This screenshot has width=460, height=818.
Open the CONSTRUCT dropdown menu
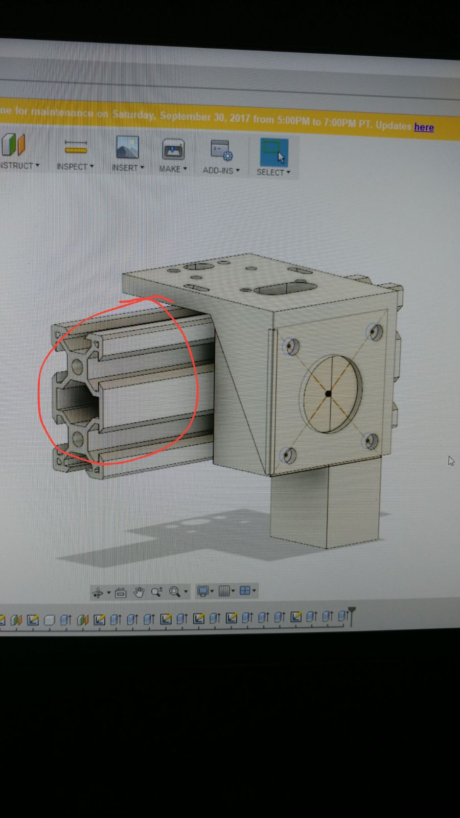19,166
